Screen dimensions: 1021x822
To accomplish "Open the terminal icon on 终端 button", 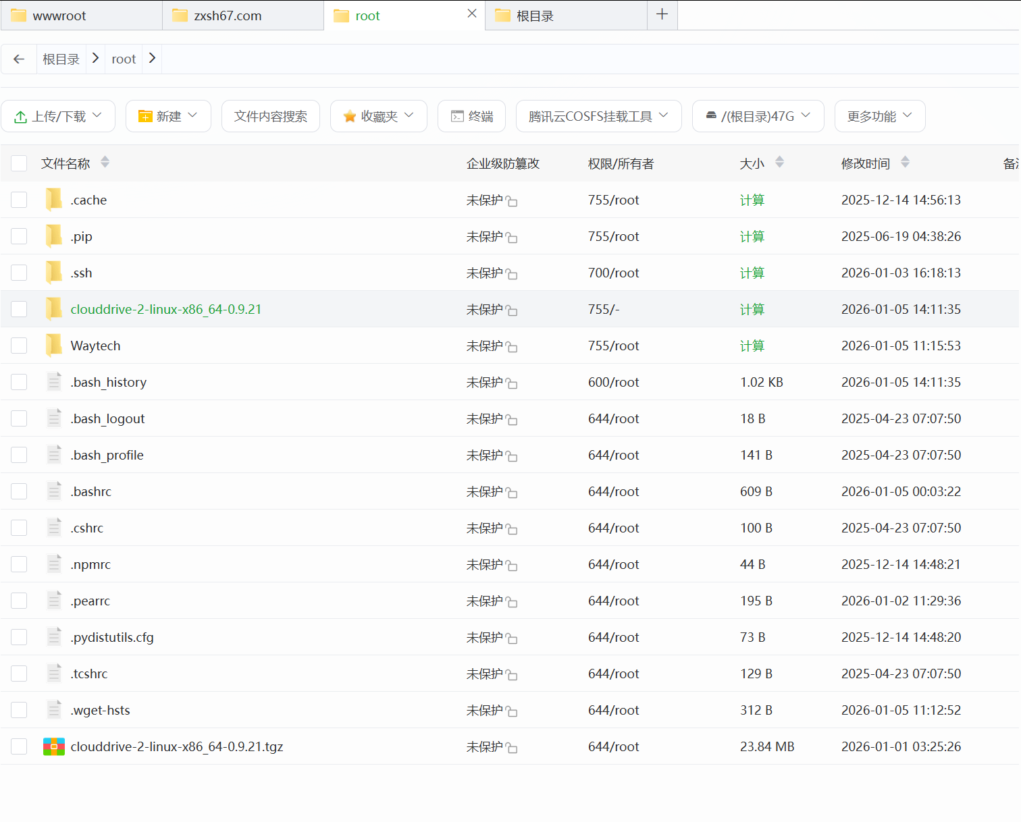I will 456,115.
